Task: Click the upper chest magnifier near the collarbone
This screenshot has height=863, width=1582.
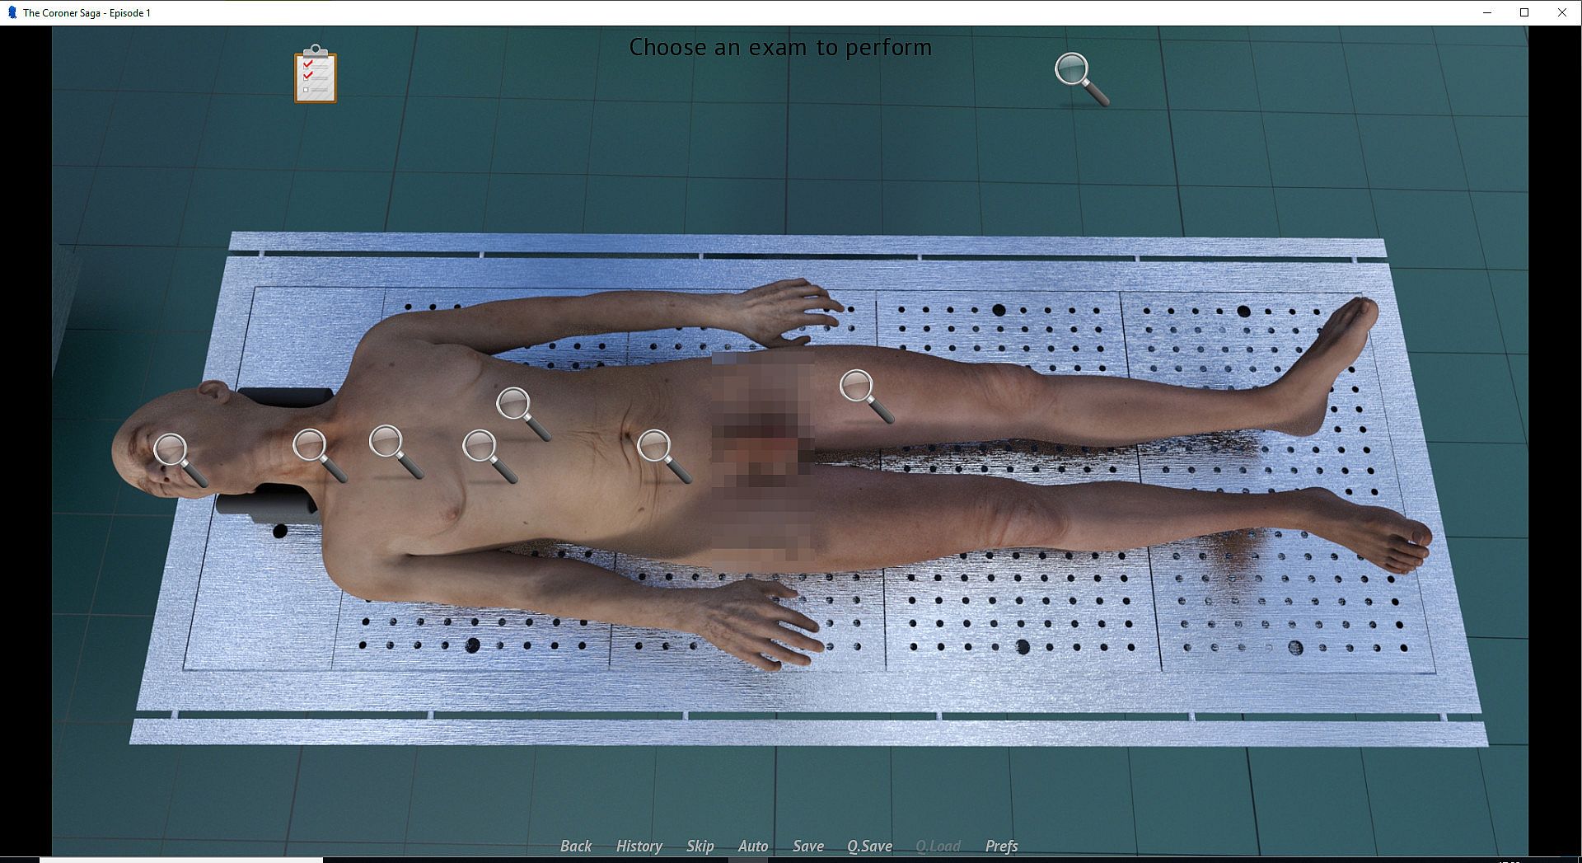Action: [396, 452]
